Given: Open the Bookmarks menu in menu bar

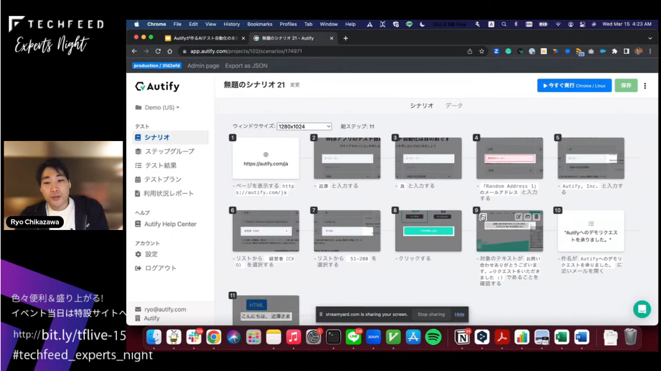Looking at the screenshot, I should [260, 24].
